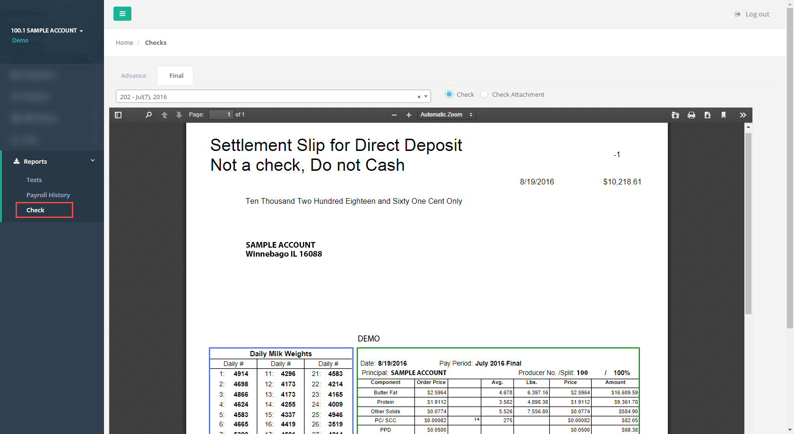This screenshot has height=434, width=794.
Task: Open the PDF find magnifier tool
Action: (148, 115)
